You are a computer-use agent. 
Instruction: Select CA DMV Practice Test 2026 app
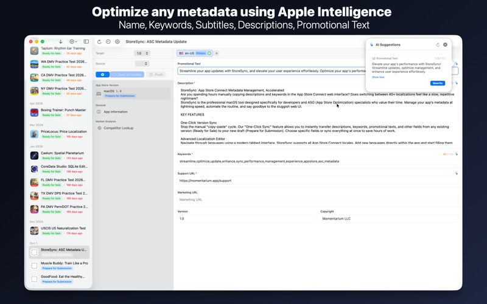point(59,77)
